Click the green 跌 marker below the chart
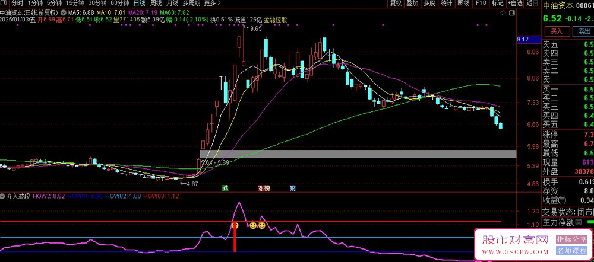Screen dimensions: 594x262 tap(225, 188)
